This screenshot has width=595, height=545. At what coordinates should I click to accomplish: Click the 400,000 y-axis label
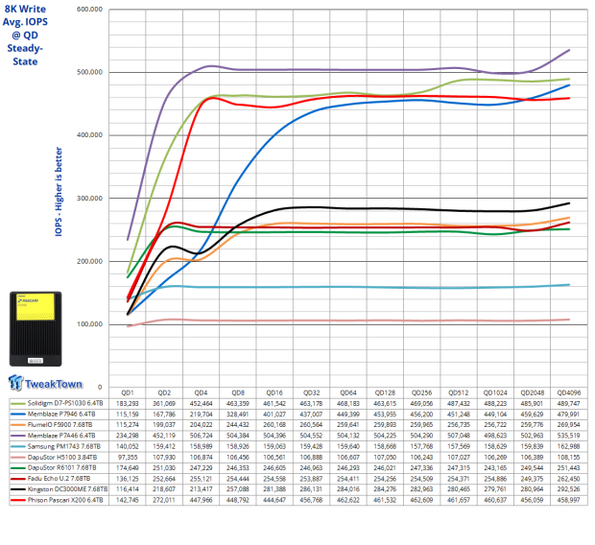coord(89,135)
